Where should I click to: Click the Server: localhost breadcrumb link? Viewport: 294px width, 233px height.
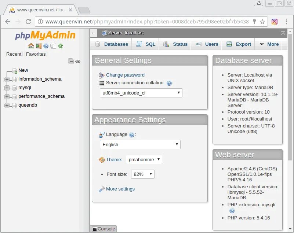tap(126, 33)
